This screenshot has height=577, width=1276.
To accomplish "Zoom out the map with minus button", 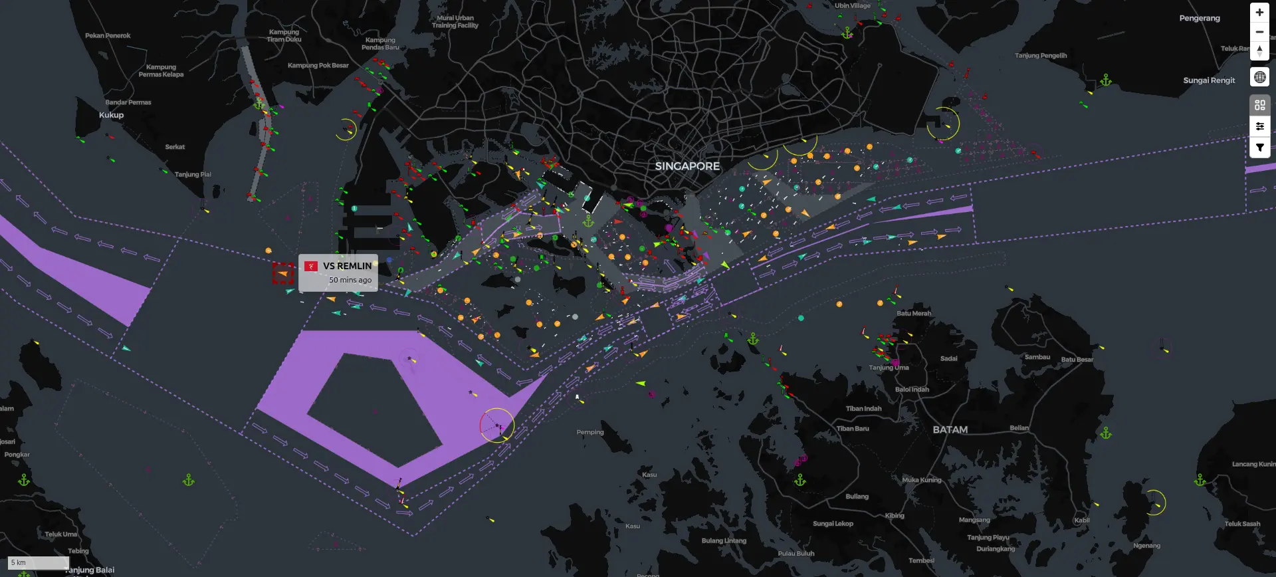I will pos(1259,32).
